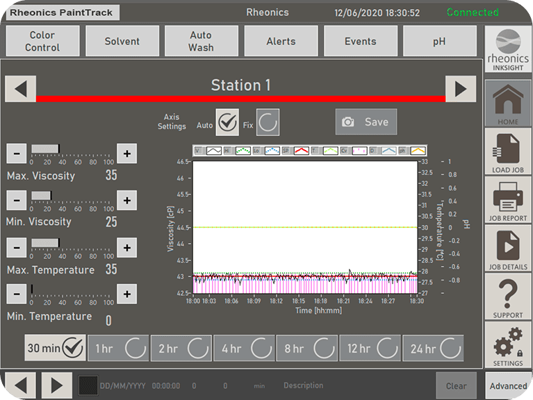Image resolution: width=533 pixels, height=400 pixels.
Task: Select the Fix axis setting option
Action: (268, 122)
